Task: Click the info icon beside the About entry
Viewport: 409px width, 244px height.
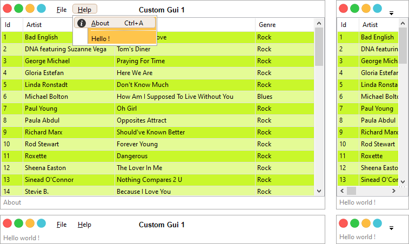Action: click(x=82, y=23)
